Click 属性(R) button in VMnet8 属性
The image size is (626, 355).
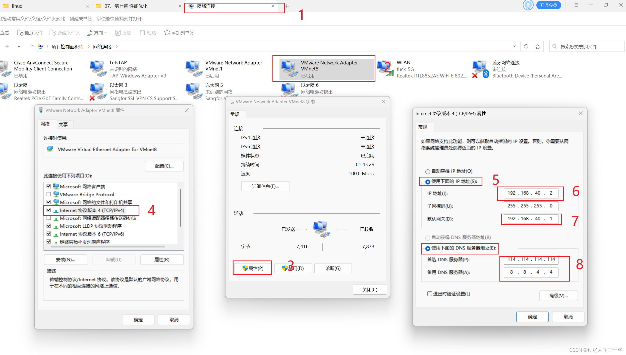[x=162, y=260]
